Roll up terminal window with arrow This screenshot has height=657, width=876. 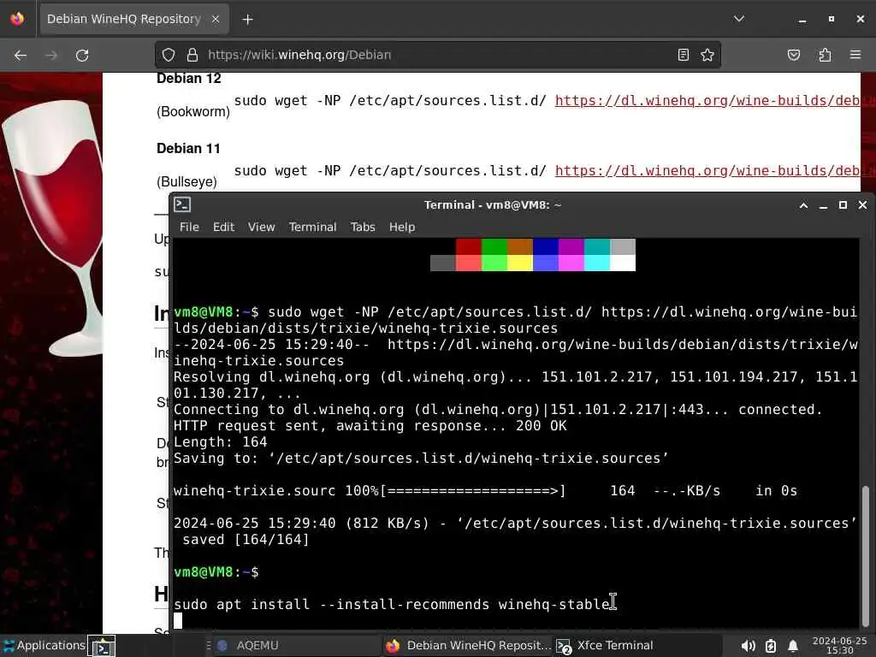[x=803, y=205]
